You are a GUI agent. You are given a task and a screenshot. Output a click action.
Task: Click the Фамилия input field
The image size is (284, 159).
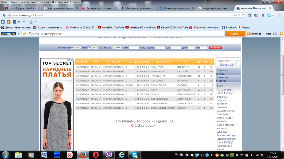76,48
